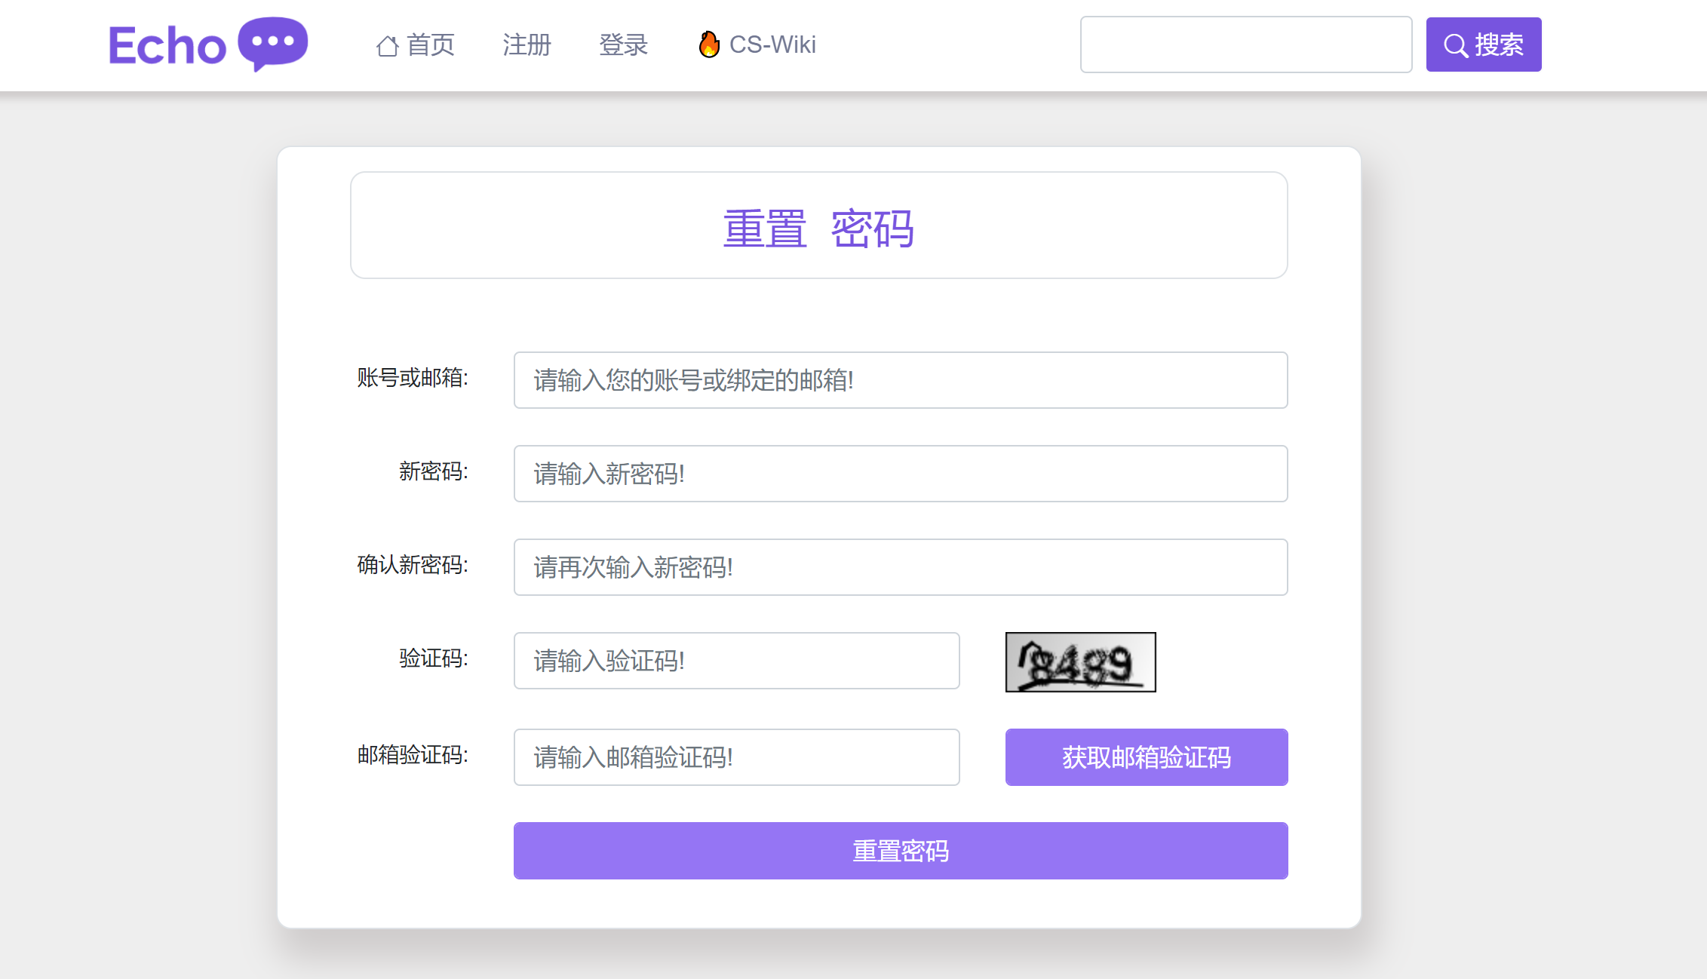
Task: Click the 重置 密码 heading banner
Action: [x=818, y=226]
